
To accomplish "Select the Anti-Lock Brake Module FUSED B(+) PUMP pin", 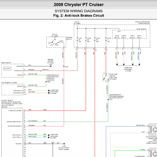I will tap(15, 111).
